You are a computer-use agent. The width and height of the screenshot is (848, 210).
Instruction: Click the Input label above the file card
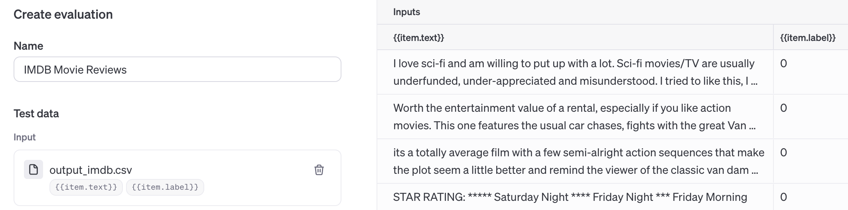tap(25, 137)
